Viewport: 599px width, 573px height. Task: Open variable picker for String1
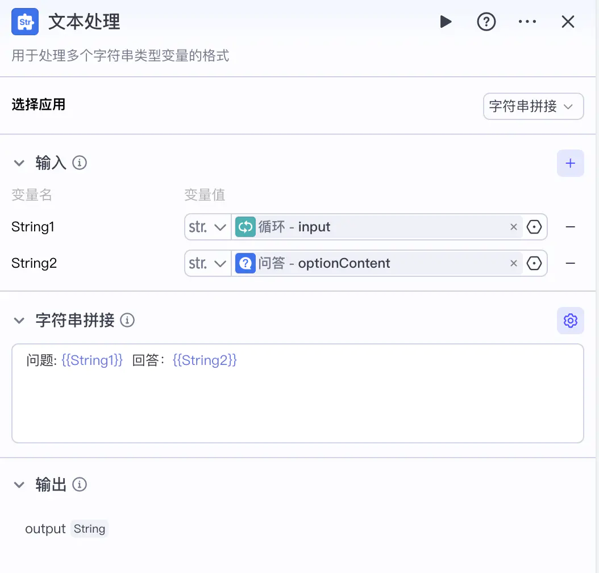click(534, 227)
